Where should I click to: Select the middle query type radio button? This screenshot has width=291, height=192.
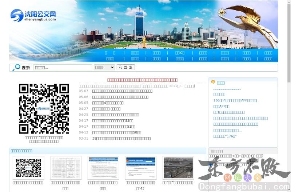click(x=226, y=164)
